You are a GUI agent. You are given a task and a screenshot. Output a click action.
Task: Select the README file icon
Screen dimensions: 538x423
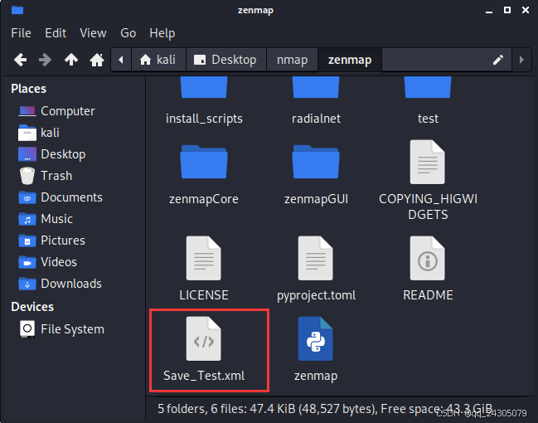tap(428, 258)
